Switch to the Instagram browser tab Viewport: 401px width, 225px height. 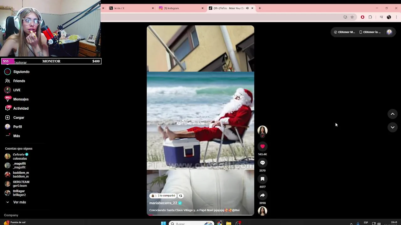pos(180,8)
